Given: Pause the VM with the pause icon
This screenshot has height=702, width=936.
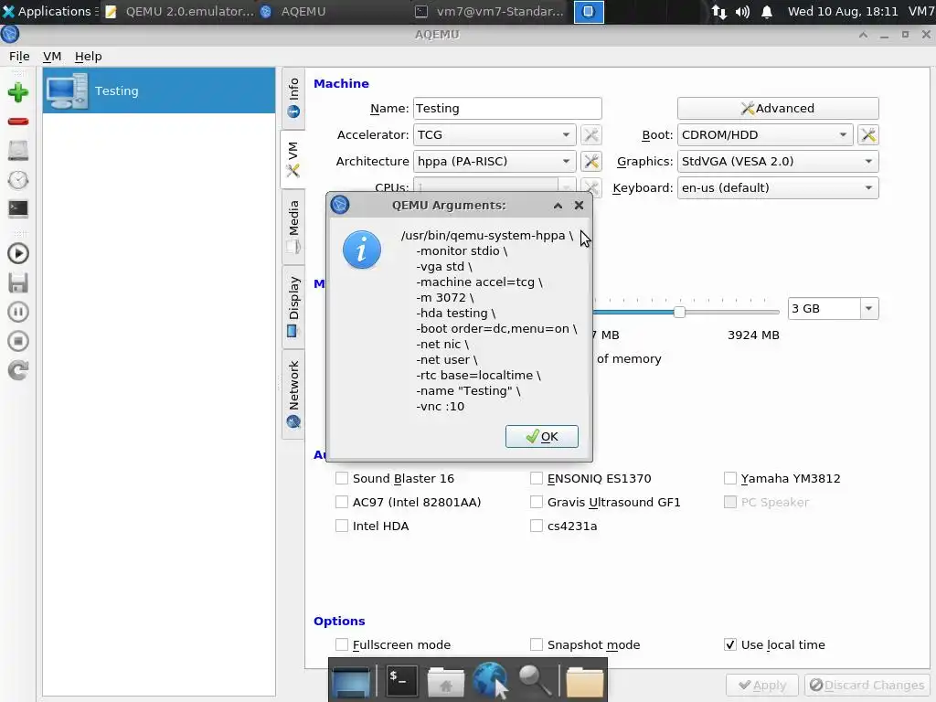Looking at the screenshot, I should (18, 313).
